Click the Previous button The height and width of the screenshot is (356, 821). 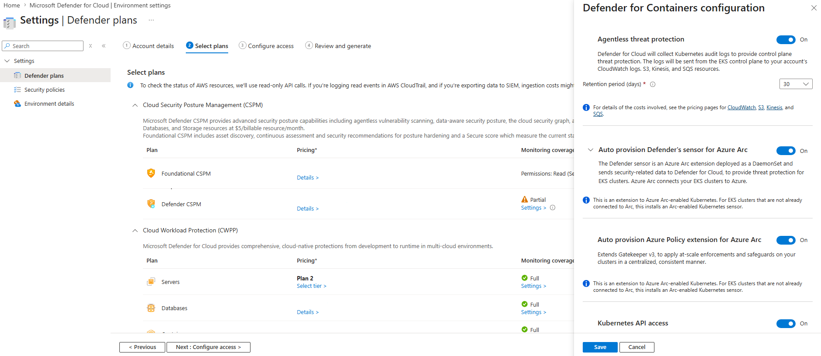click(x=142, y=347)
